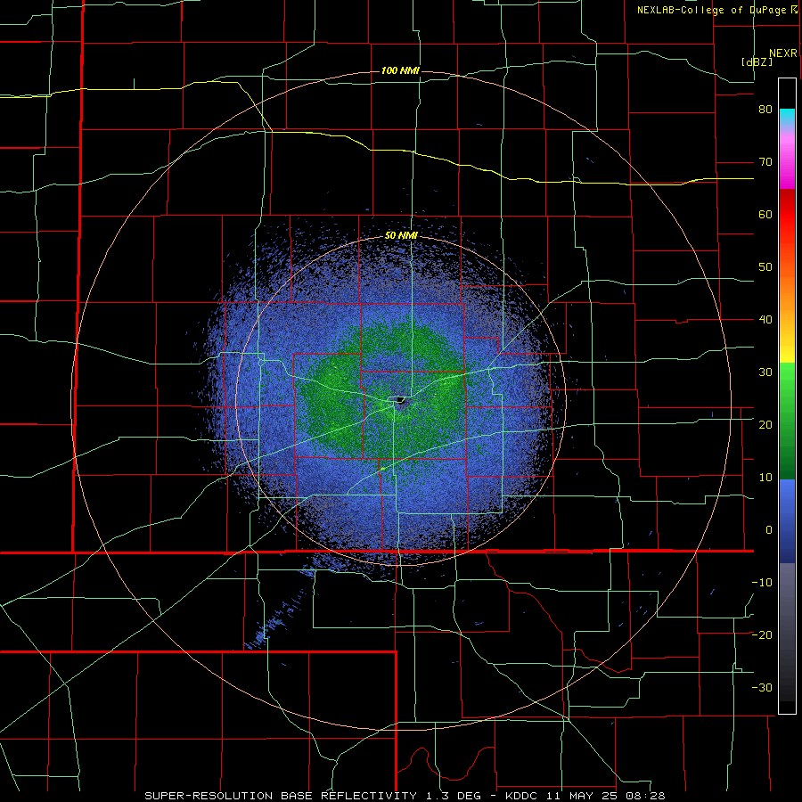Click SUPER-RESOLUTION BASE REFLECTIVITY in the caption
The height and width of the screenshot is (802, 802).
[x=281, y=796]
